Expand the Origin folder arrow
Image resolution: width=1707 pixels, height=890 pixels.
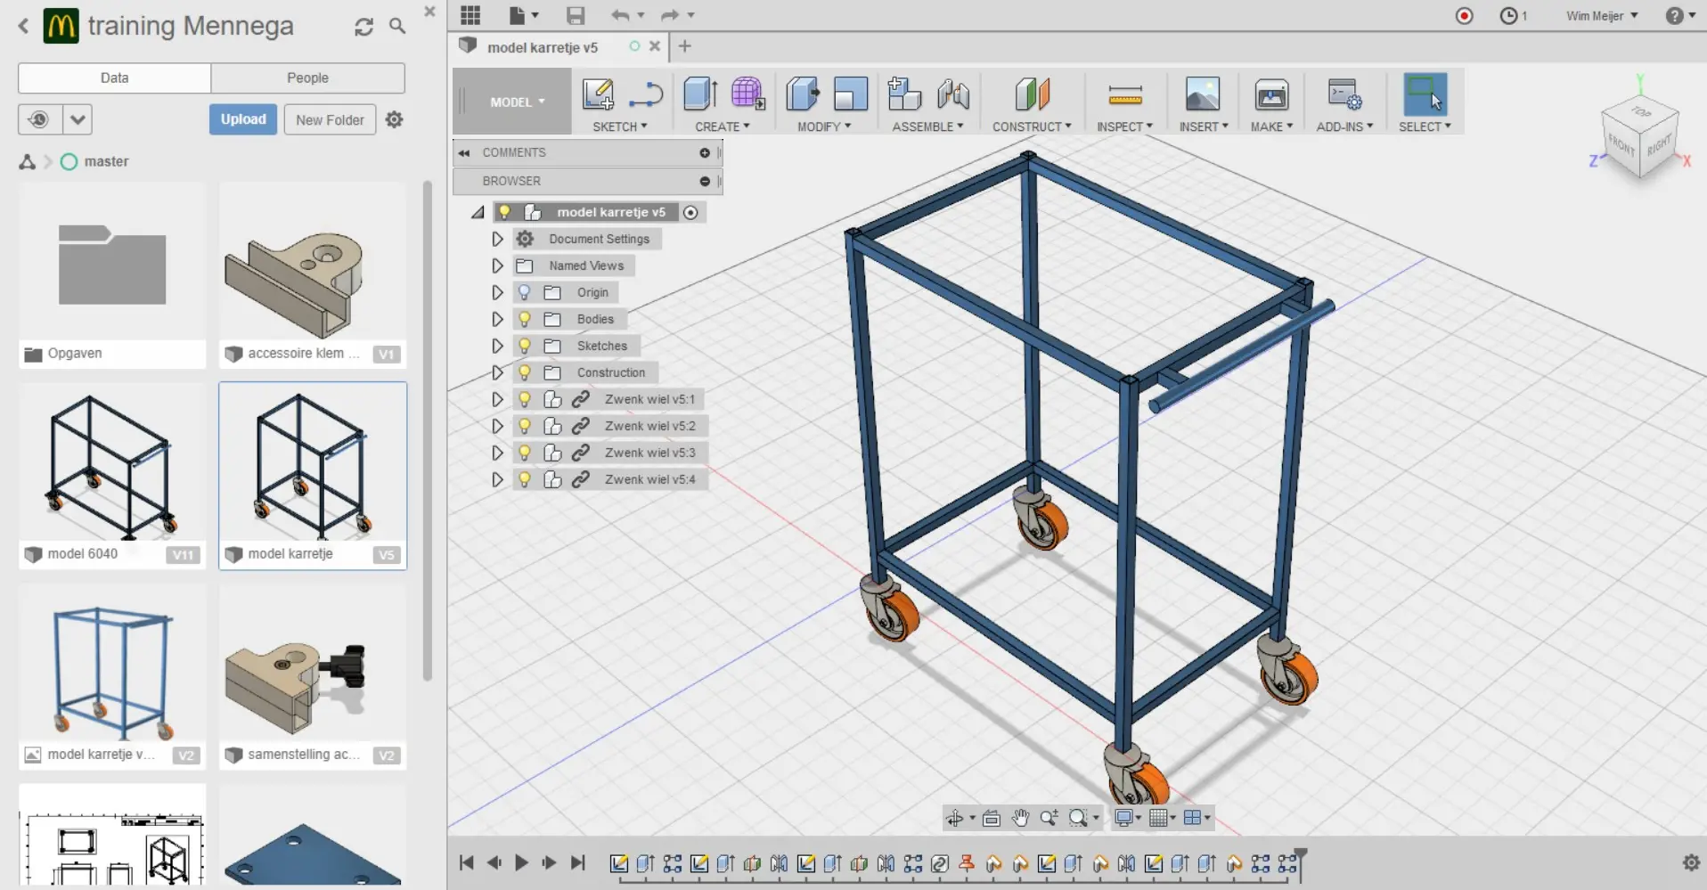click(497, 292)
